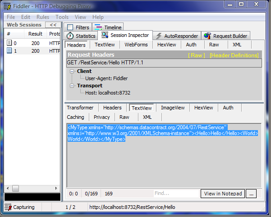Click the '0/169' selection counter
This screenshot has width=271, height=217.
(91, 194)
